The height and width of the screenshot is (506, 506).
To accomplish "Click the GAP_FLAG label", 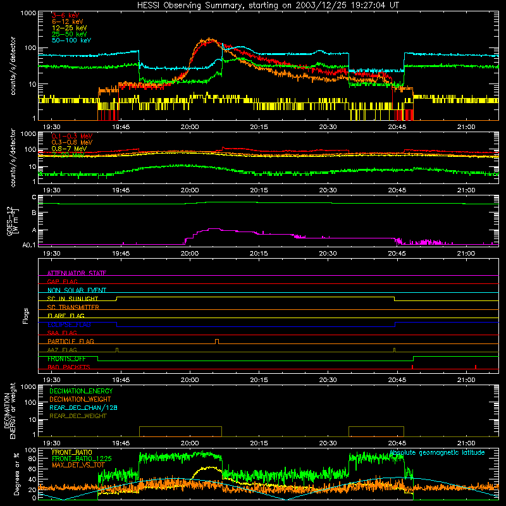I will point(62,281).
